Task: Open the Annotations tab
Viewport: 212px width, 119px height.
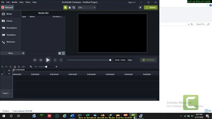Action: click(11, 28)
